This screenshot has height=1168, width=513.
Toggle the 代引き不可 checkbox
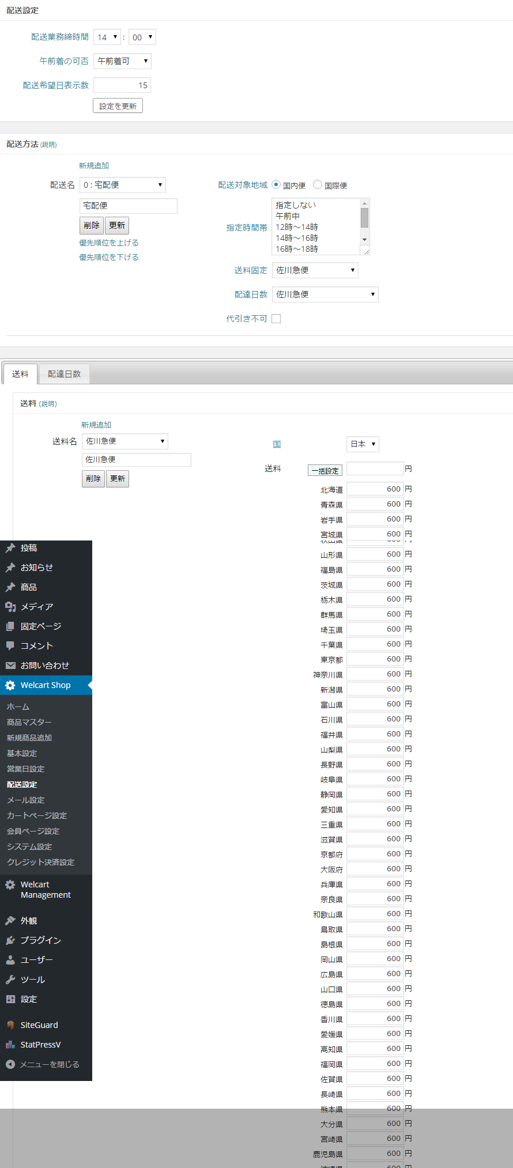tap(276, 319)
